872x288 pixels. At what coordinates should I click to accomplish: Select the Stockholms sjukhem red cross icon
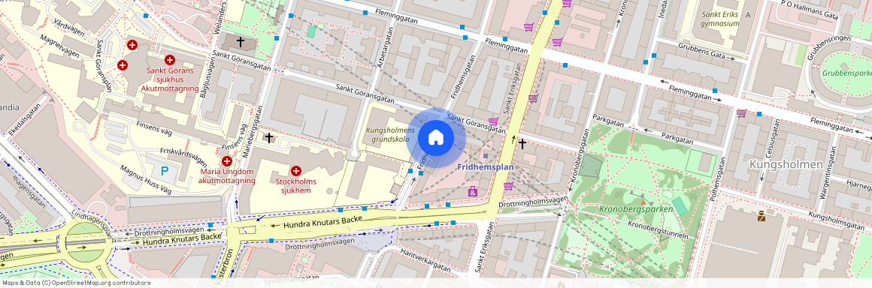point(296,171)
